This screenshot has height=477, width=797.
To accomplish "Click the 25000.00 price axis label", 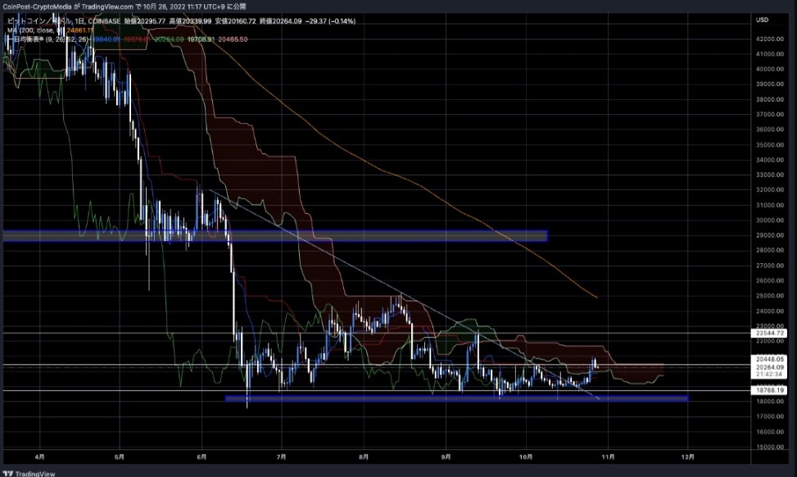I will [770, 296].
